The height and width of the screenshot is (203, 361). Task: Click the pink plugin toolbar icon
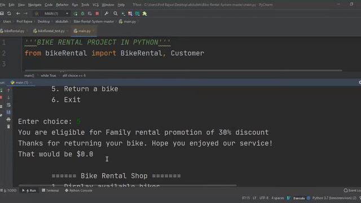[x=130, y=14]
